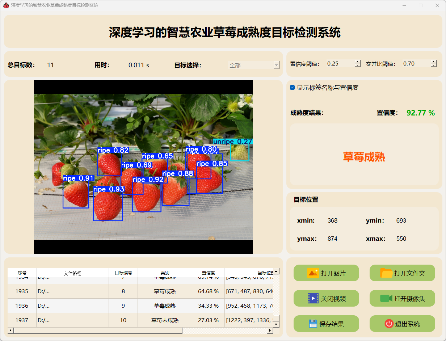This screenshot has width=446, height=341.
Task: Click the ymax value 874
Action: pos(332,239)
